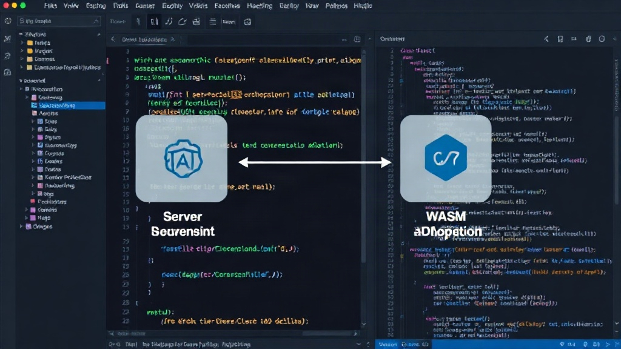Click the send arrow icon in blue status bar
Image resolution: width=621 pixels, height=349 pixels.
pos(608,344)
